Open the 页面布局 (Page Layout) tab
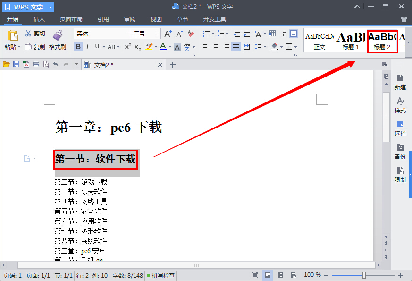Viewport: 412px width, 281px height. (71, 19)
